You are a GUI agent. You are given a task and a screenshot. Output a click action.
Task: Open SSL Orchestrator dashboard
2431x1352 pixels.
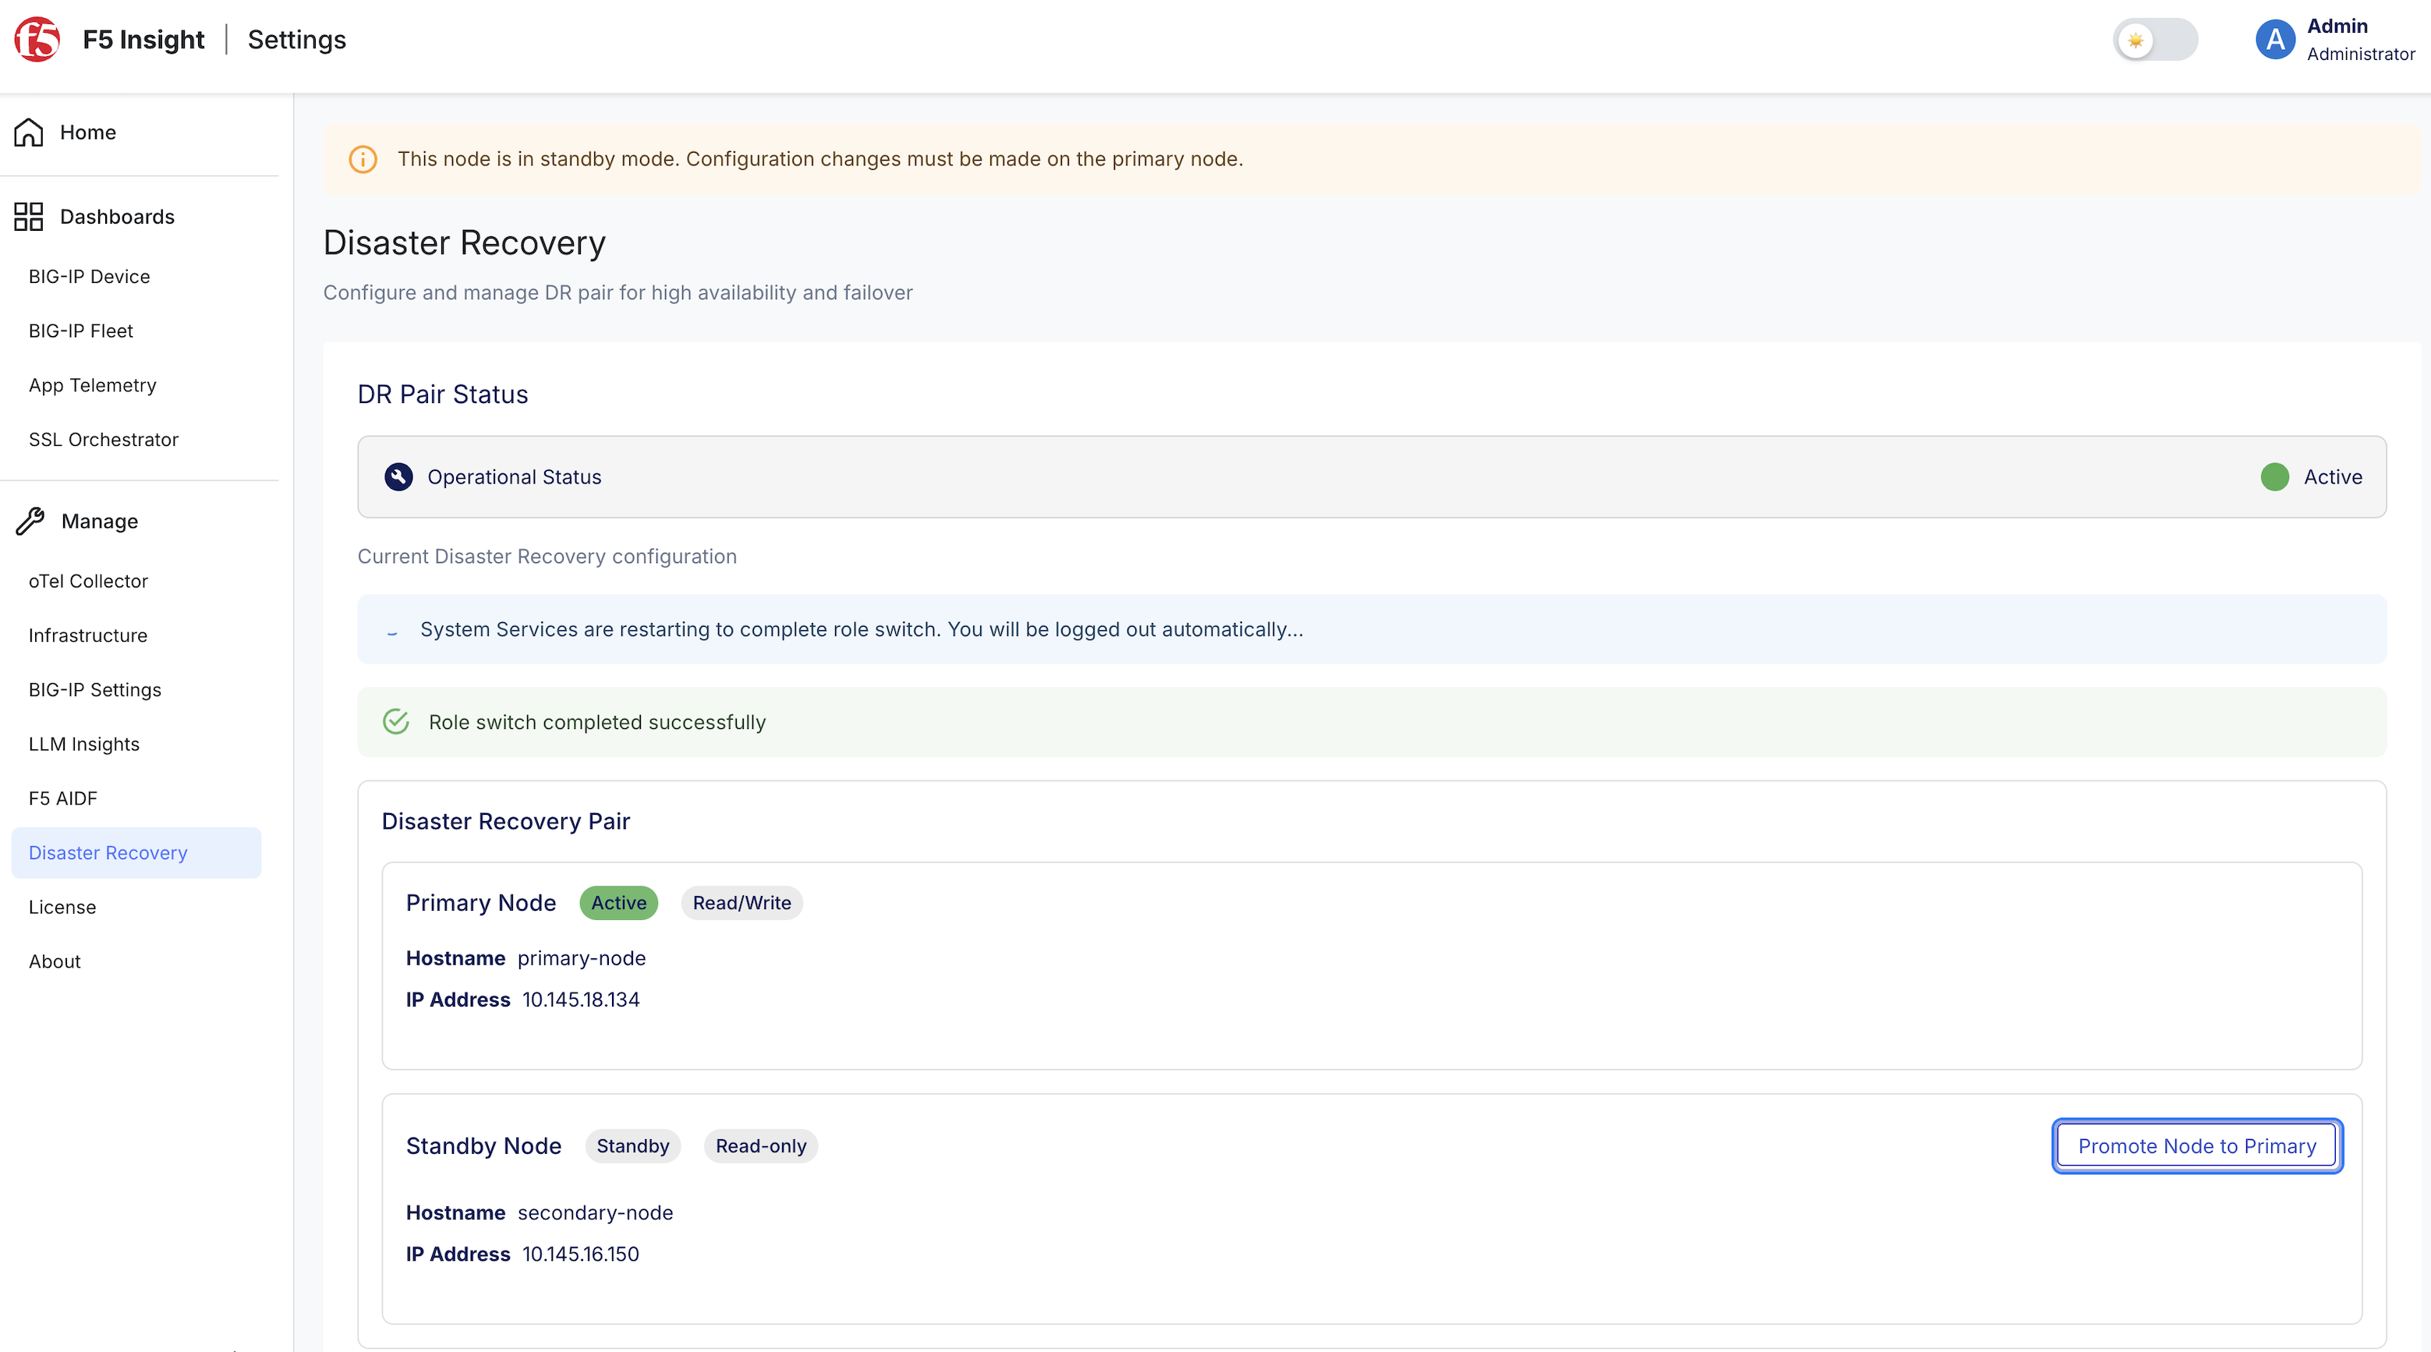click(104, 440)
